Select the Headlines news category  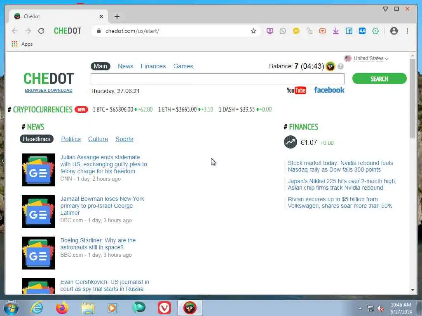click(37, 139)
